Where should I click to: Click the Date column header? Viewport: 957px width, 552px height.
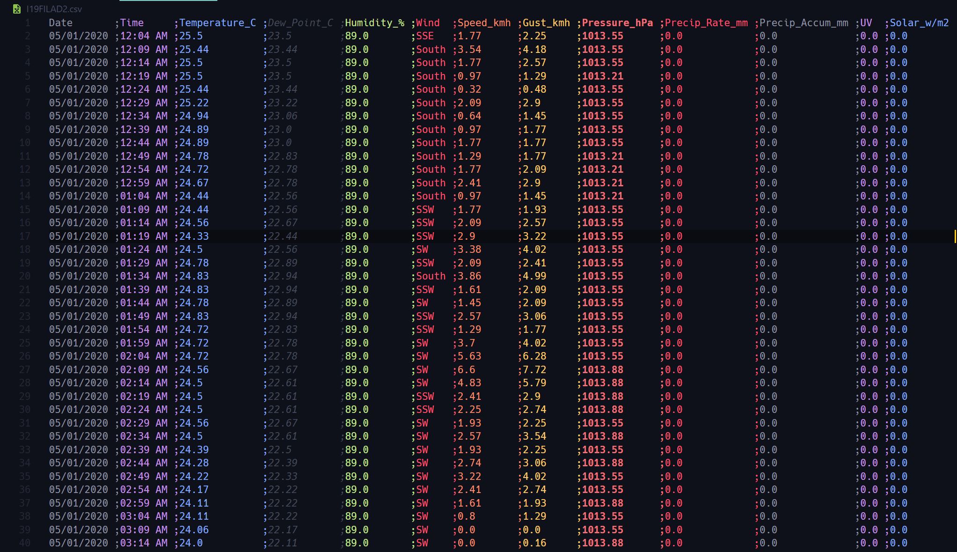[x=60, y=23]
